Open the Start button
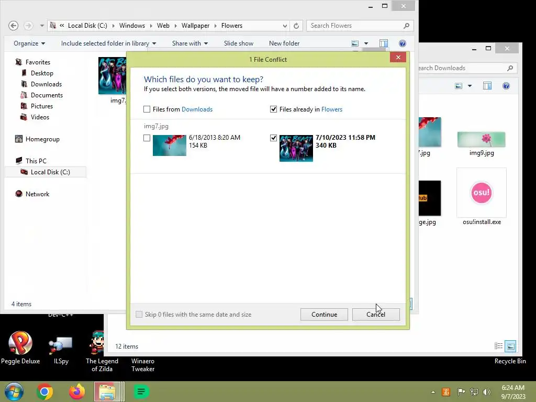Screen dimensions: 536x402 (14, 392)
